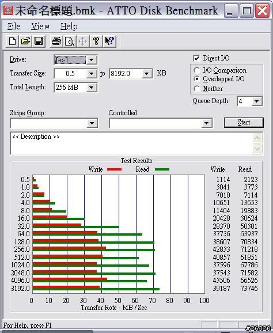Open the Help menu
The image size is (273, 333).
click(69, 27)
